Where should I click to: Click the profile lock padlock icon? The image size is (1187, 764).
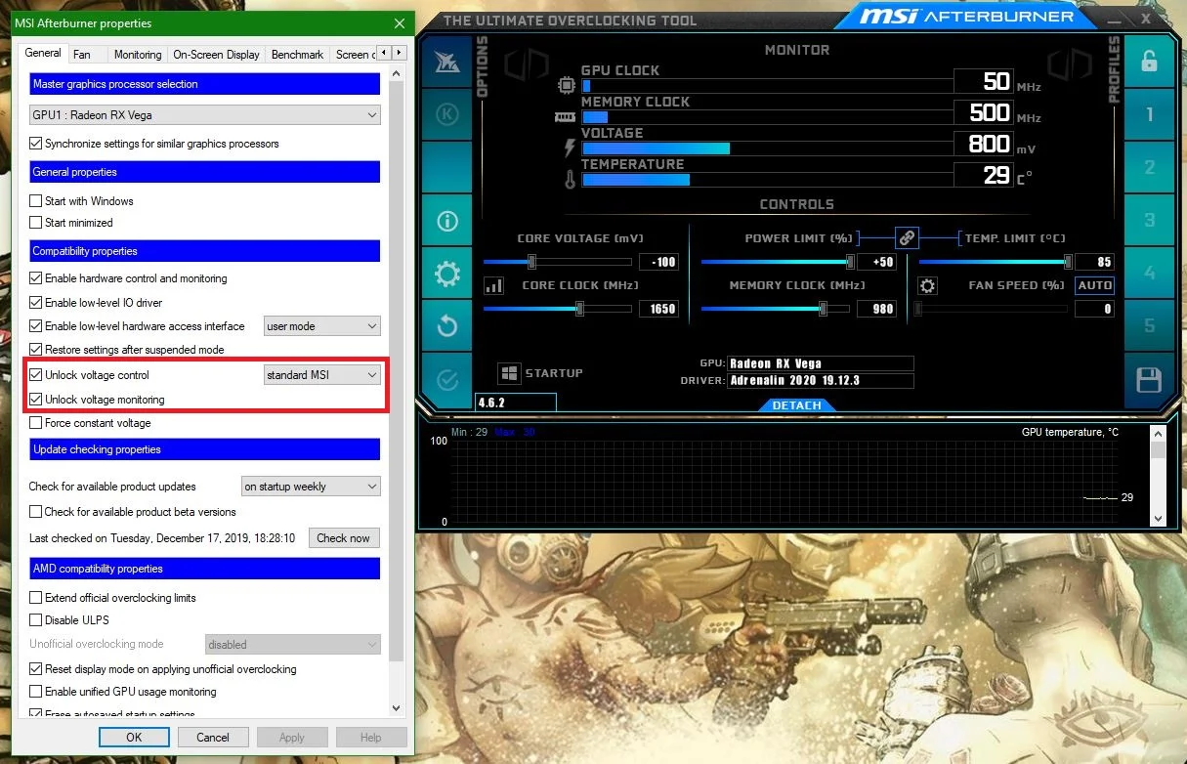tap(1150, 62)
